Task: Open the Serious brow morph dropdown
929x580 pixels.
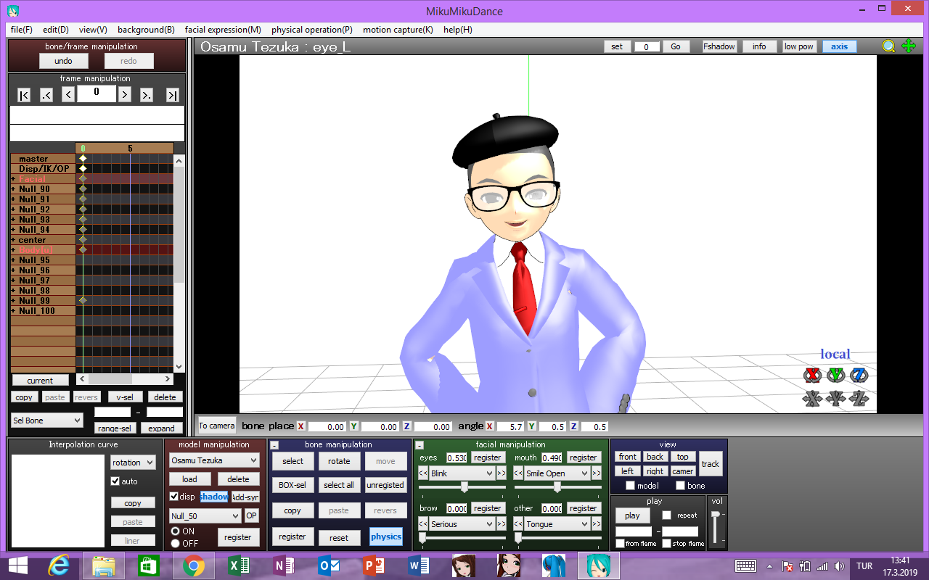Action: pos(462,524)
